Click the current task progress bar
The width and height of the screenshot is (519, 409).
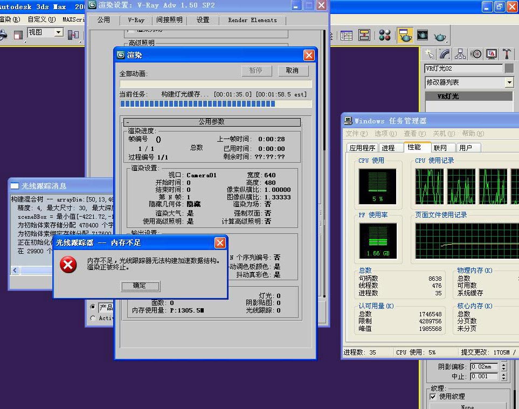(x=216, y=104)
